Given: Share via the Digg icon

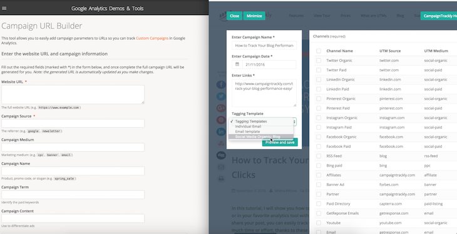Looking at the screenshot, I should point(221,155).
